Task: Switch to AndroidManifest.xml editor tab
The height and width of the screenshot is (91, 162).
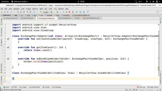Action: click(92, 18)
